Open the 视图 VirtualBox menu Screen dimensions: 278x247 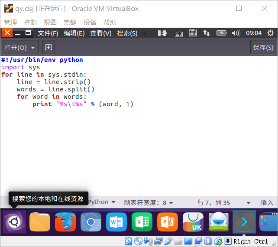pos(50,23)
